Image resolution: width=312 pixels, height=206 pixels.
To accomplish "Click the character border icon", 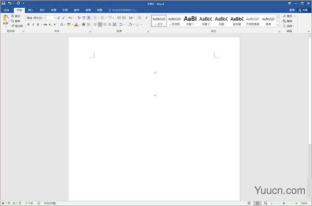I will pyautogui.click(x=88, y=18).
